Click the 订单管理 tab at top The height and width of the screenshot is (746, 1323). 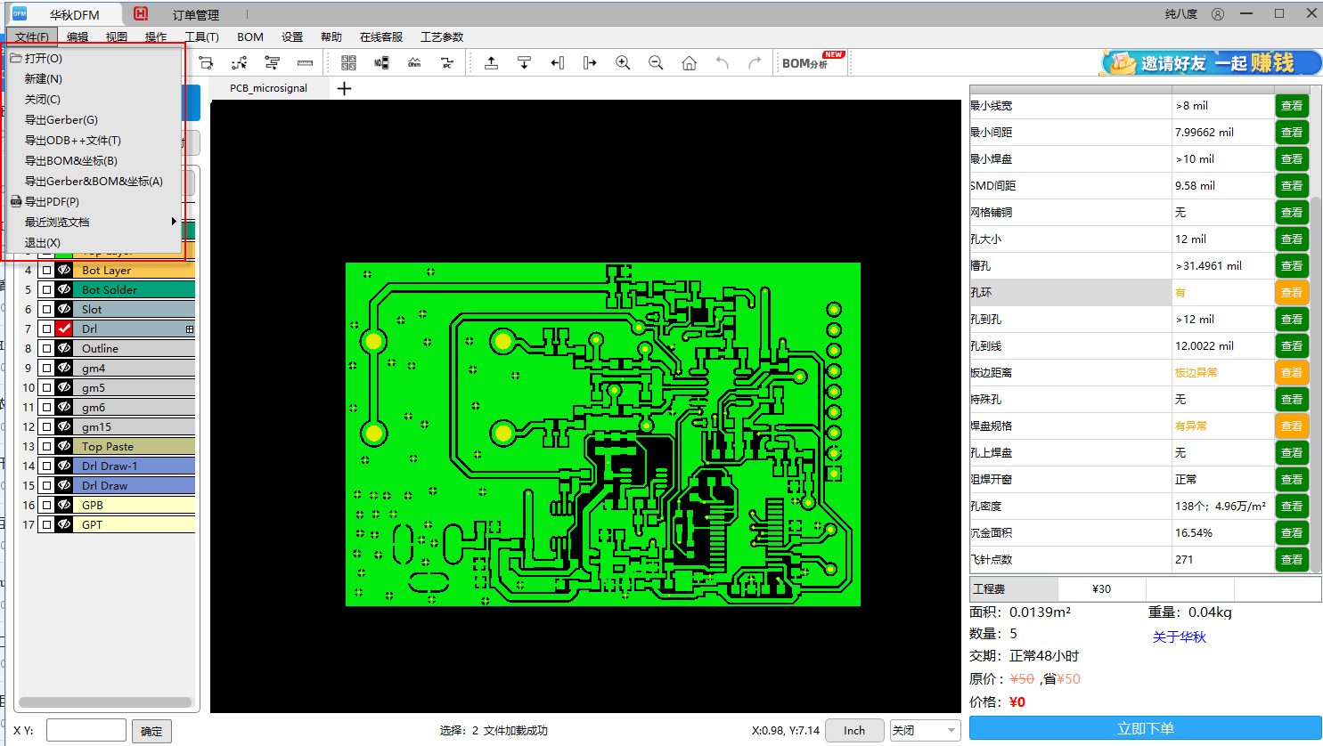[196, 14]
